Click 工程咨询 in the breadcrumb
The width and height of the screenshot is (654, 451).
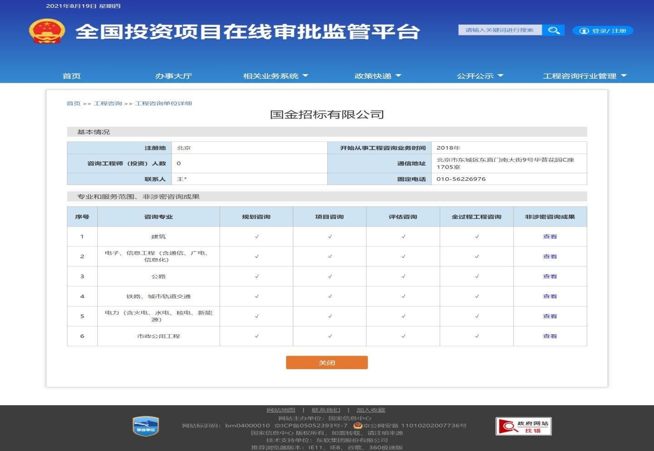point(108,103)
